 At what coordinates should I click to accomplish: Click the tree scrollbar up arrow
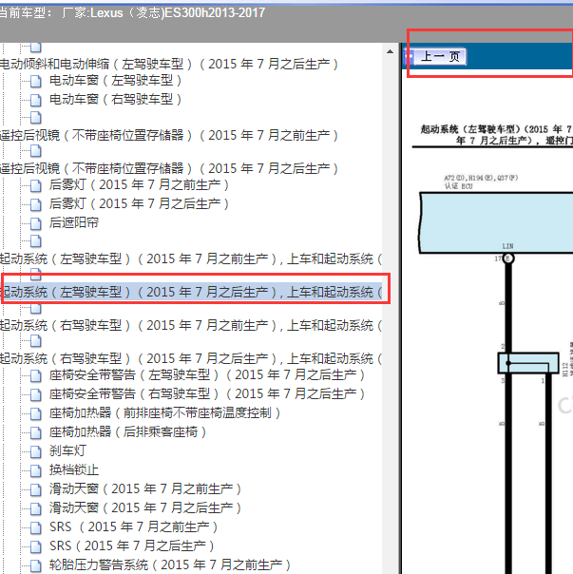pyautogui.click(x=390, y=51)
